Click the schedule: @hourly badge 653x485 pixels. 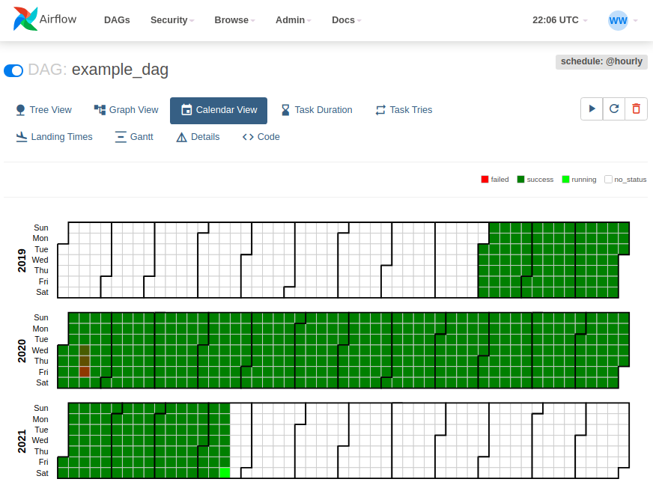tap(601, 61)
